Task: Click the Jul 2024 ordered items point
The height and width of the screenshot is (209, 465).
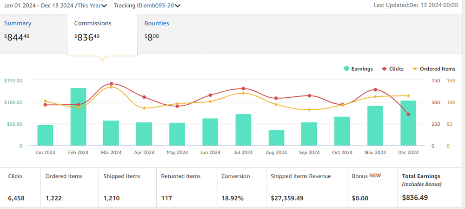Action: 243,93
